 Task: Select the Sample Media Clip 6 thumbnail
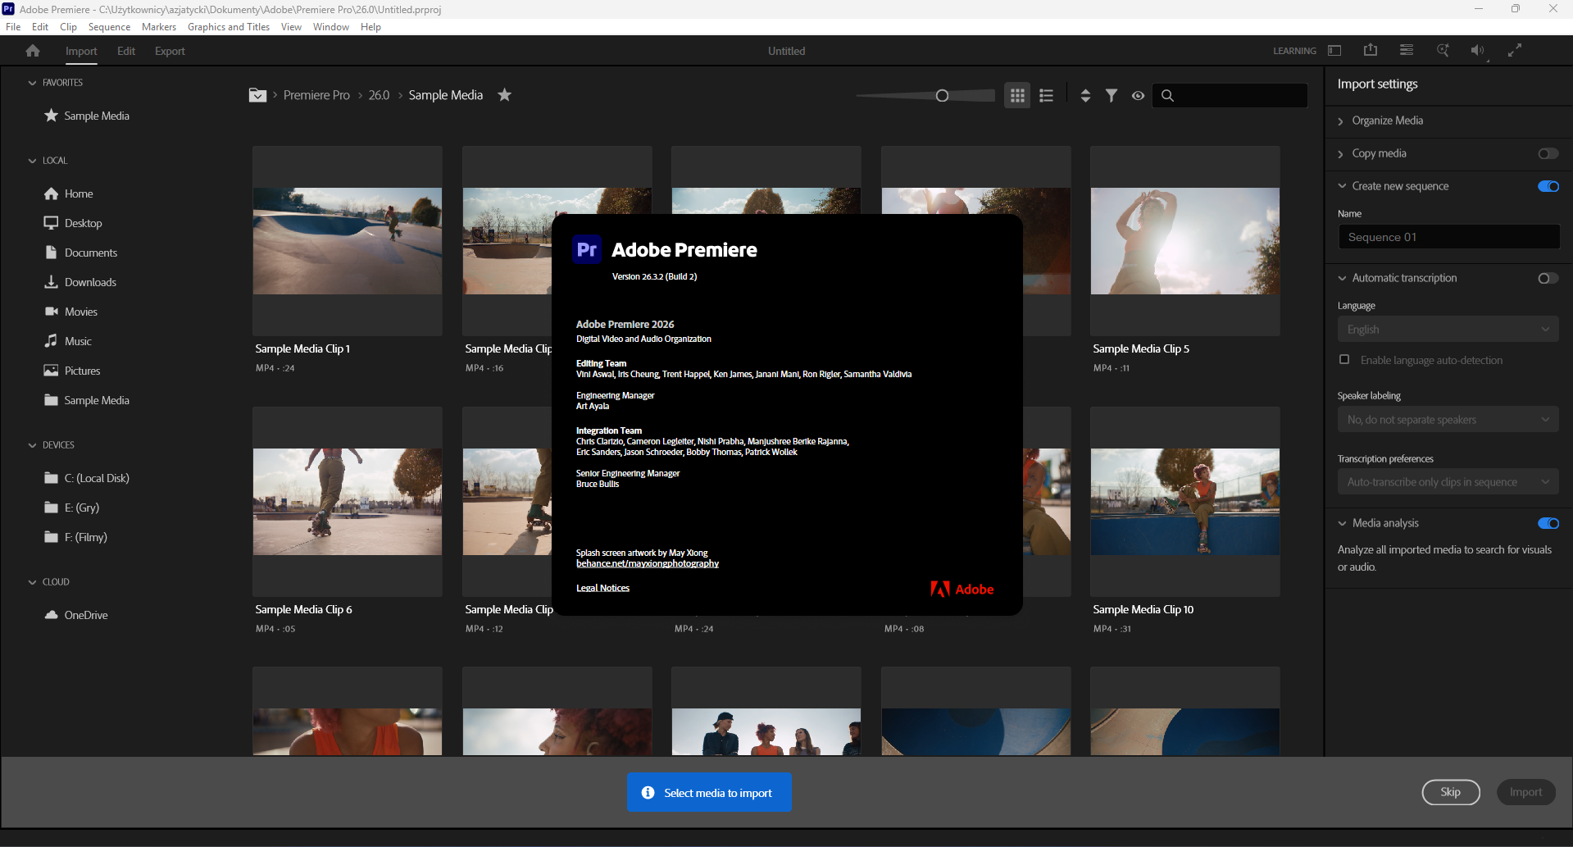pos(348,502)
